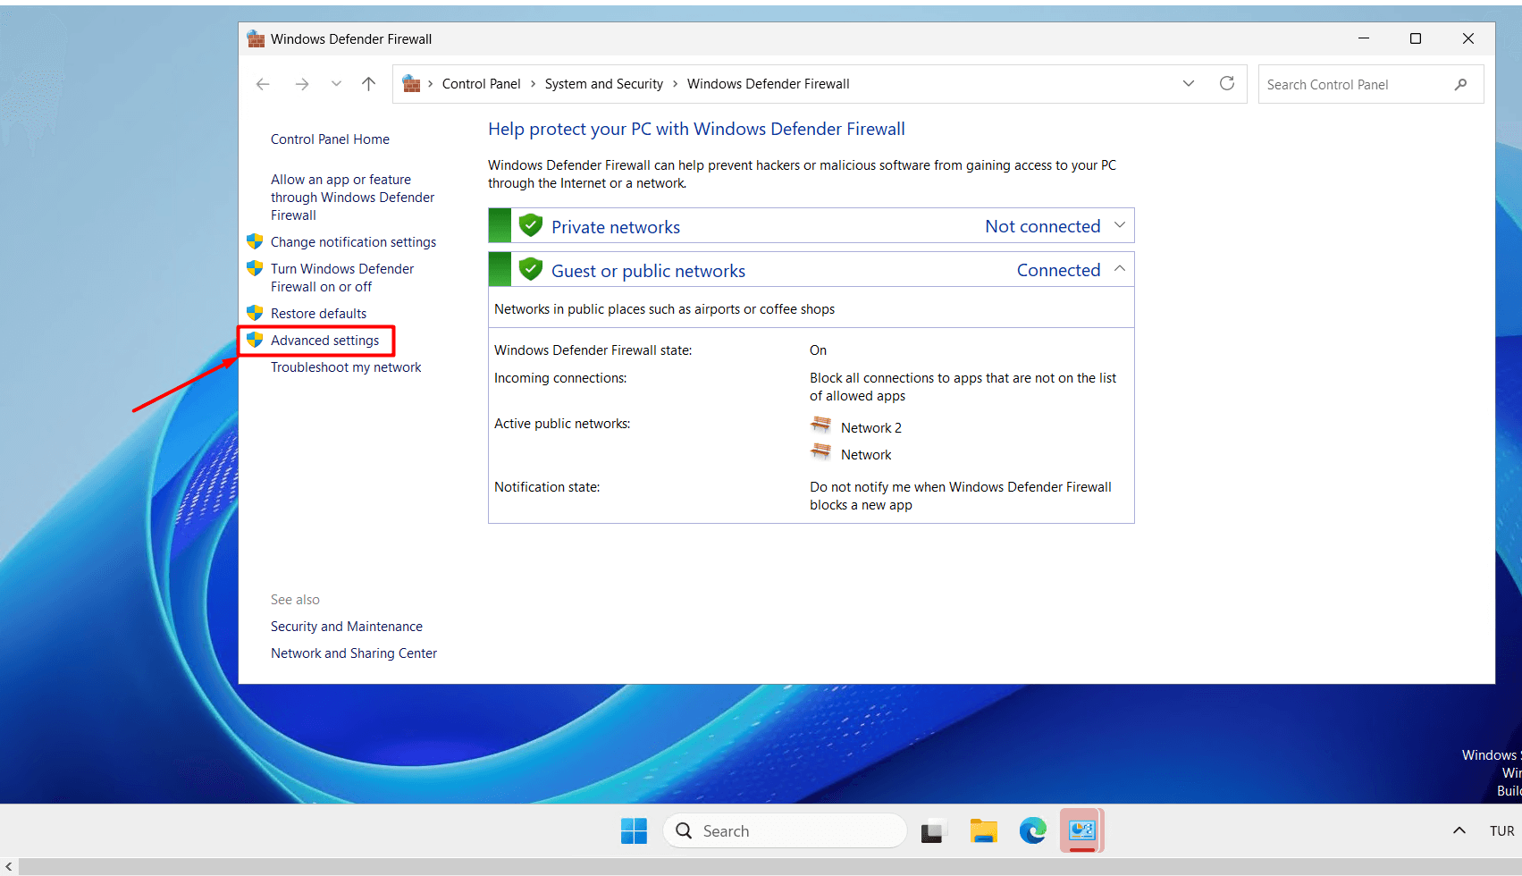
Task: Expand the Private networks section
Action: click(x=1119, y=225)
